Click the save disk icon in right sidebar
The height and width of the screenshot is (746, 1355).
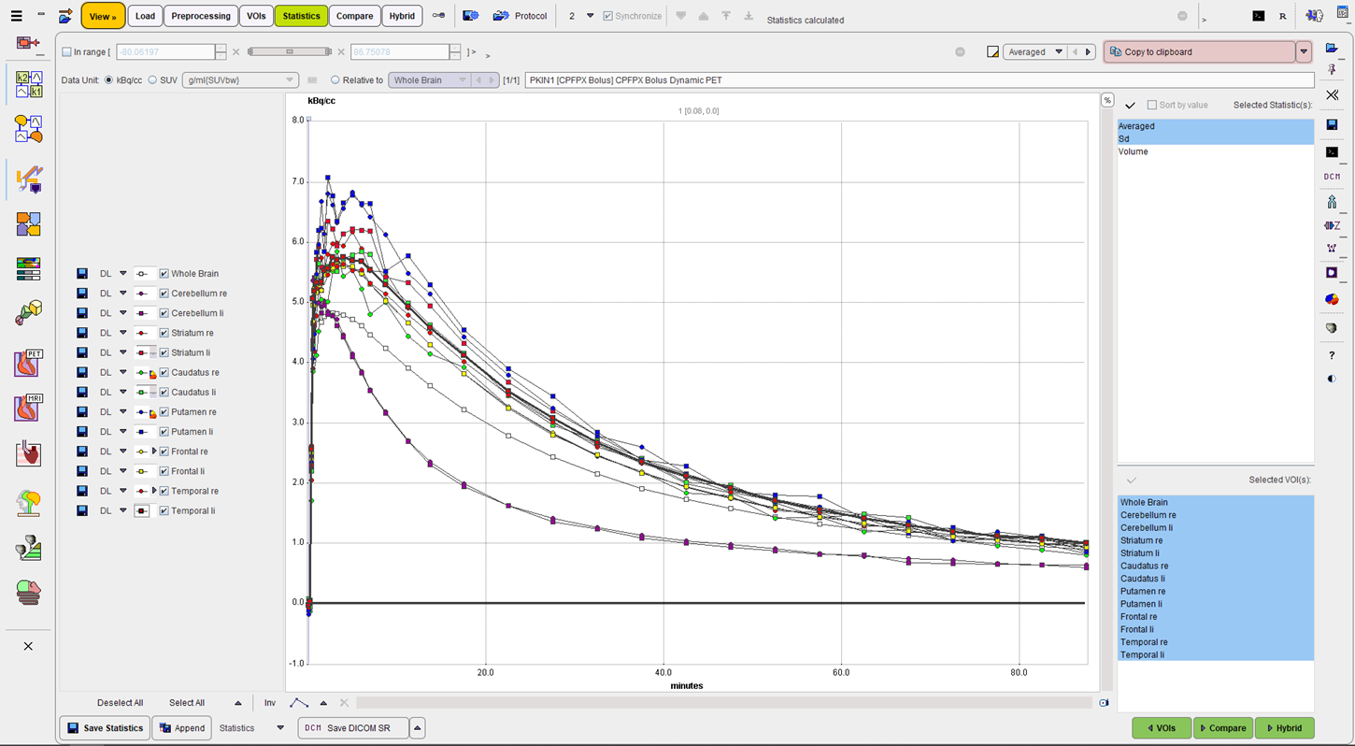[x=1332, y=124]
